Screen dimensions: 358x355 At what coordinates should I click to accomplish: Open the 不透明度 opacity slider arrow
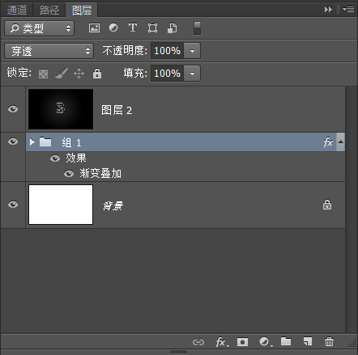192,51
